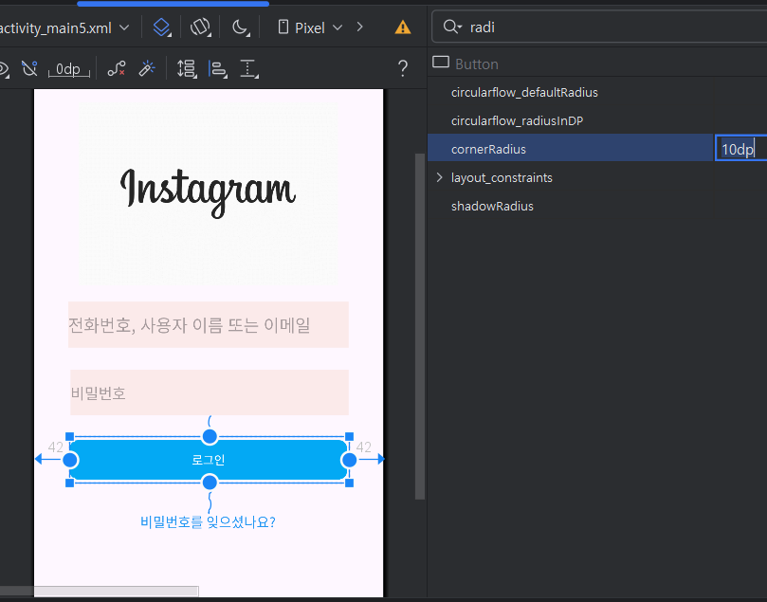Toggle the autoconnect magnet icon

point(29,68)
